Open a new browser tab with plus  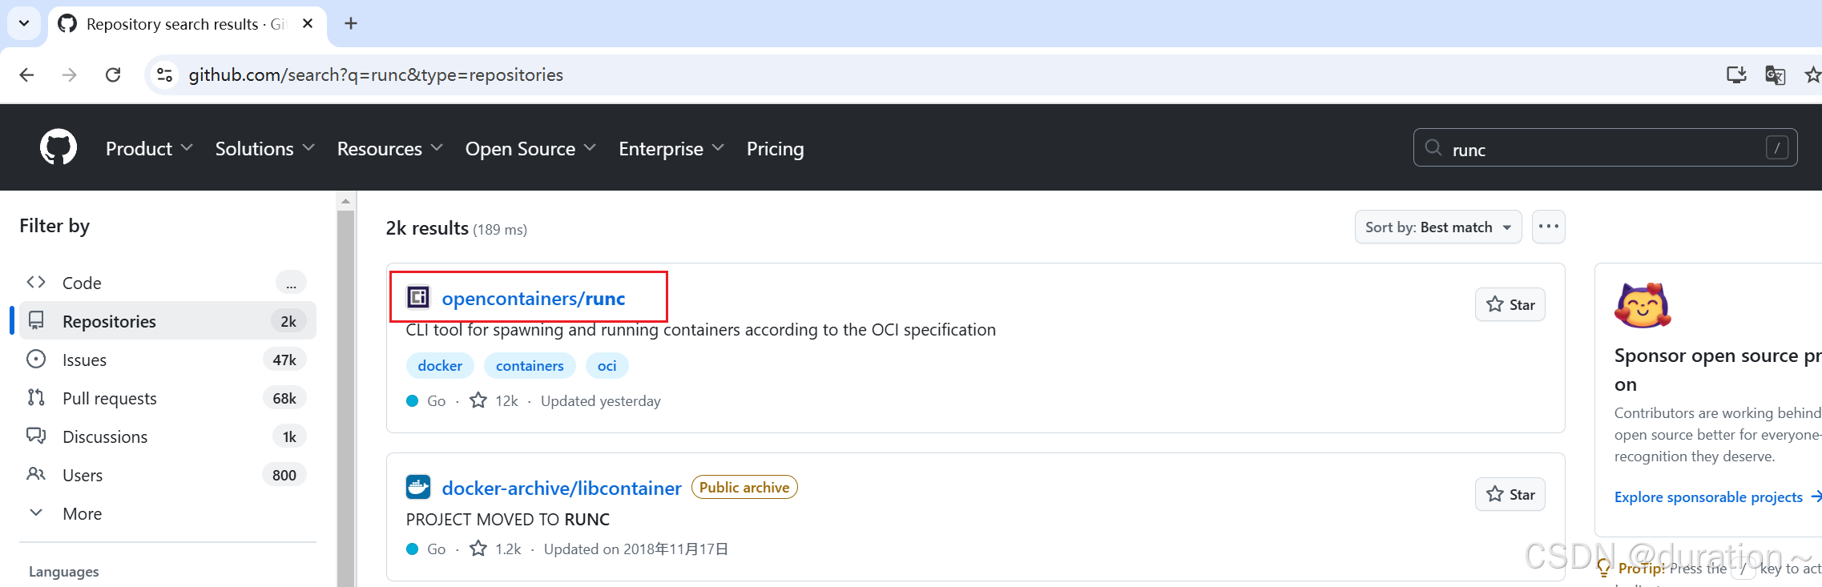click(350, 23)
